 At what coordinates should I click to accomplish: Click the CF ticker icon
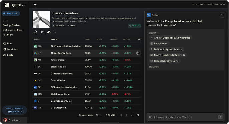point(35,87)
